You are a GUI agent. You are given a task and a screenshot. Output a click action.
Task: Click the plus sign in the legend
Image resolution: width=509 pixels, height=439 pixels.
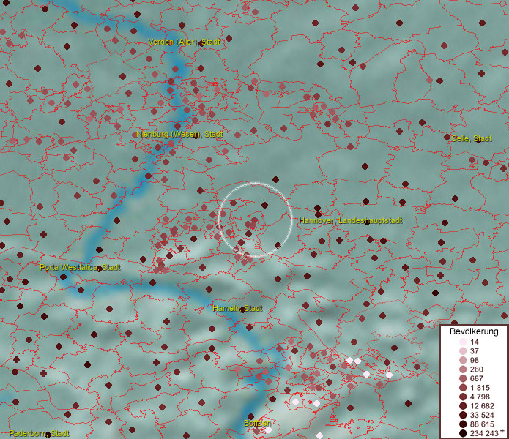(x=502, y=430)
